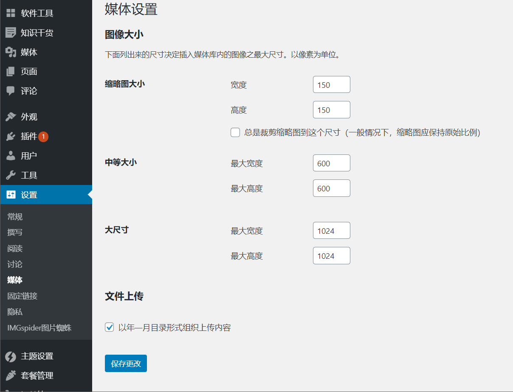
Task: Enable 总是裁剪缩略图到这个尺寸 checkbox
Action: [x=235, y=132]
